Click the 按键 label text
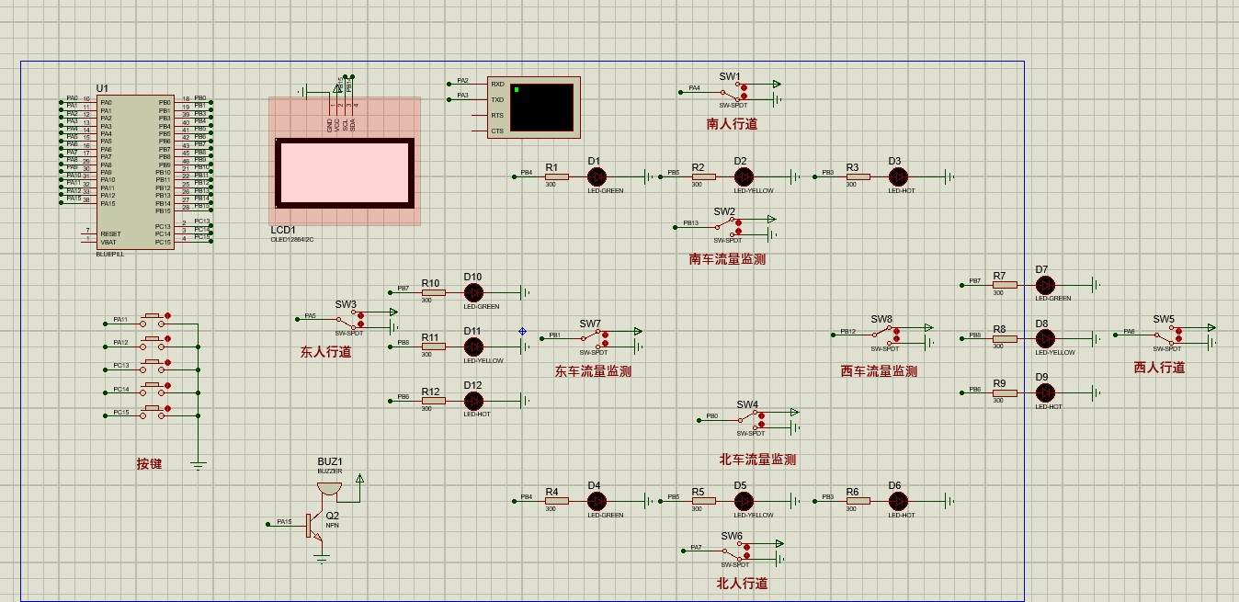 click(149, 464)
